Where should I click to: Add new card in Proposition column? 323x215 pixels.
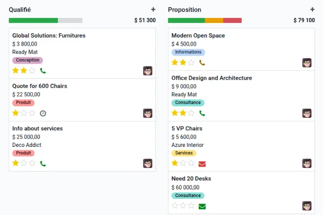click(312, 9)
